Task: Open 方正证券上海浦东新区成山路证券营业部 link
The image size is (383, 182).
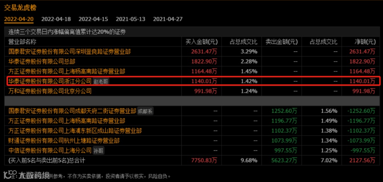Action: 75,131
